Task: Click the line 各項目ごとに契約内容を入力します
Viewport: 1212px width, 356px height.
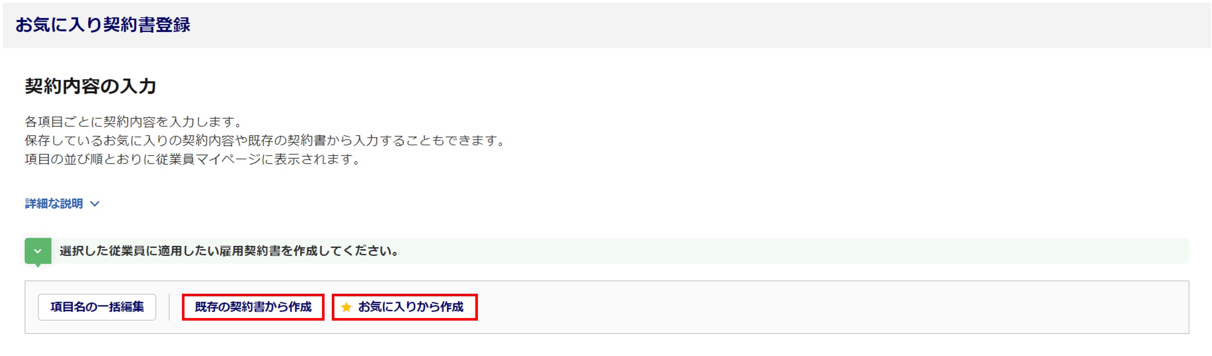Action: tap(134, 122)
